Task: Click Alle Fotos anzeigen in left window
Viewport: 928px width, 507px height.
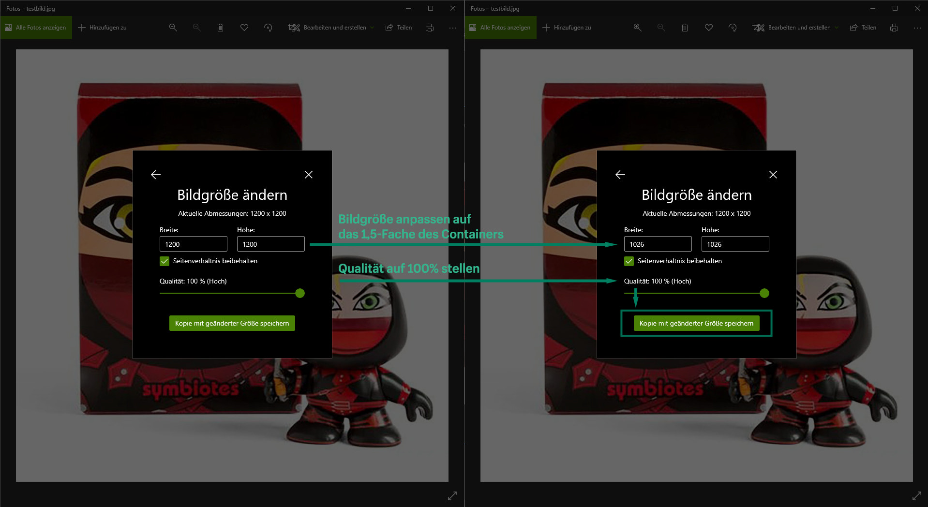Action: point(36,28)
